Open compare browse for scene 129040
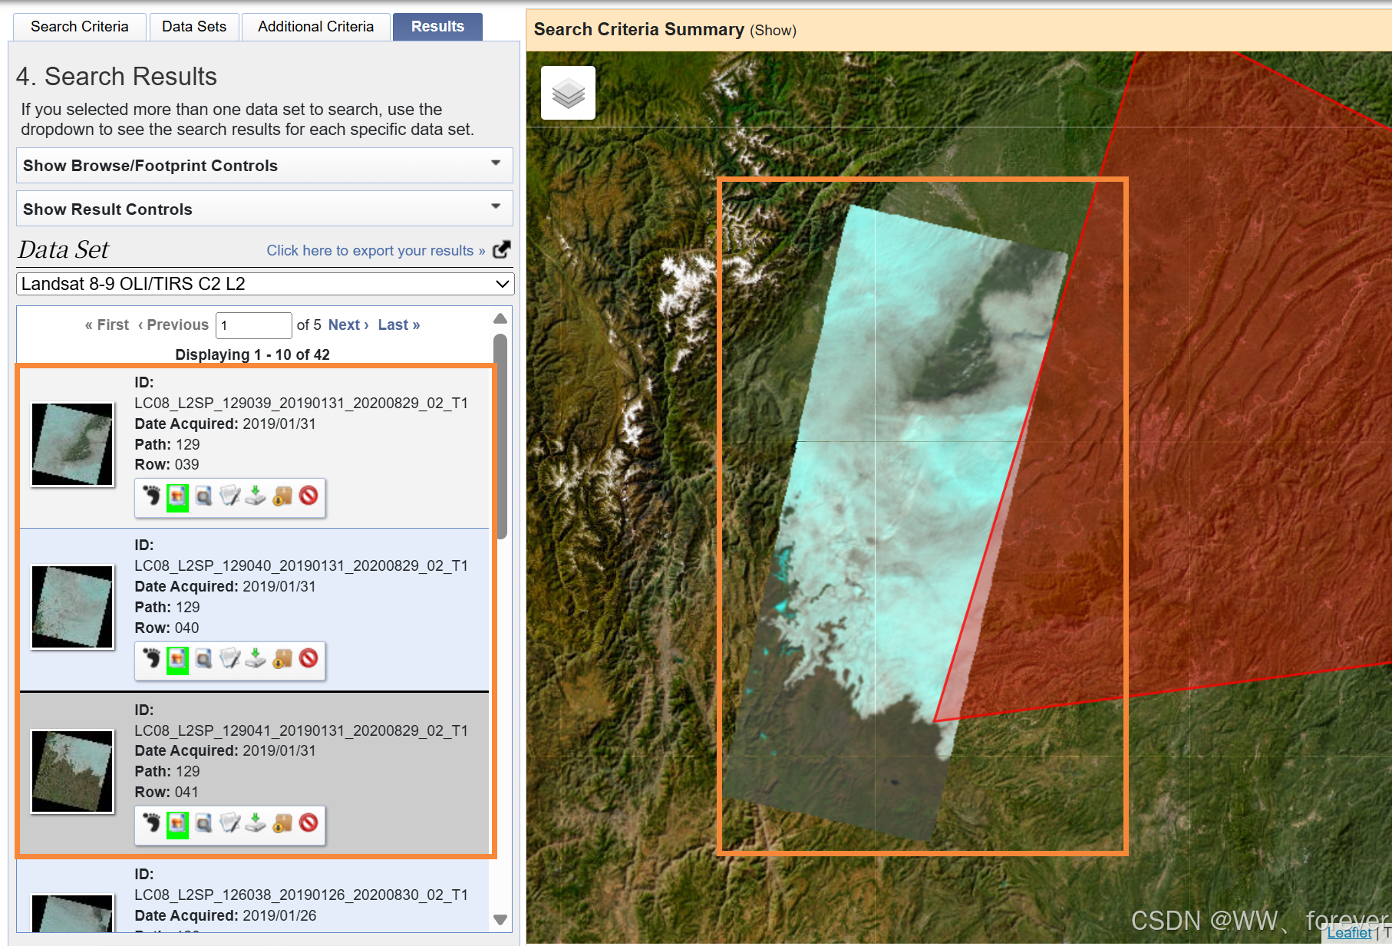The image size is (1392, 946). tap(203, 659)
